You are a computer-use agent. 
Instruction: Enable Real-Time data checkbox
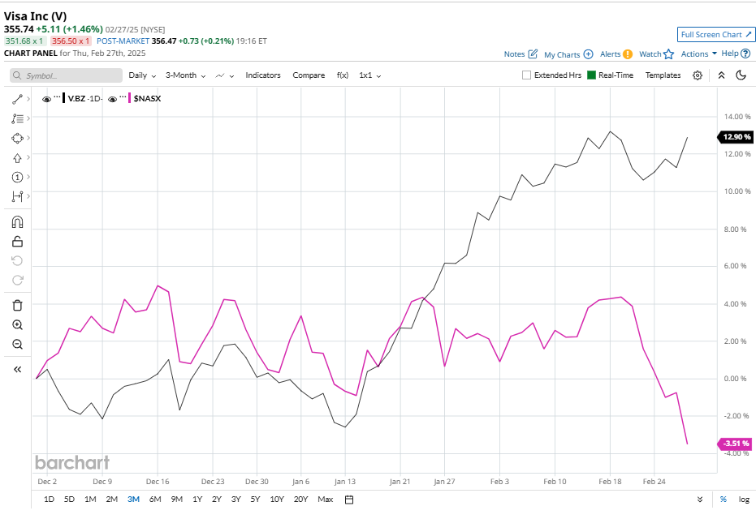coord(591,75)
